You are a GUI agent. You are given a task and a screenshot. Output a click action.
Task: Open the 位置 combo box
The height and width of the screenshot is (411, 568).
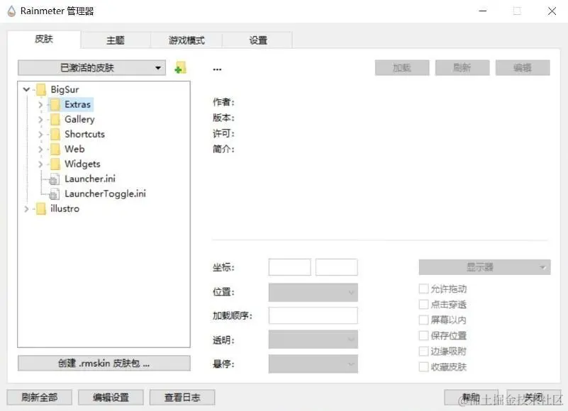pos(313,292)
